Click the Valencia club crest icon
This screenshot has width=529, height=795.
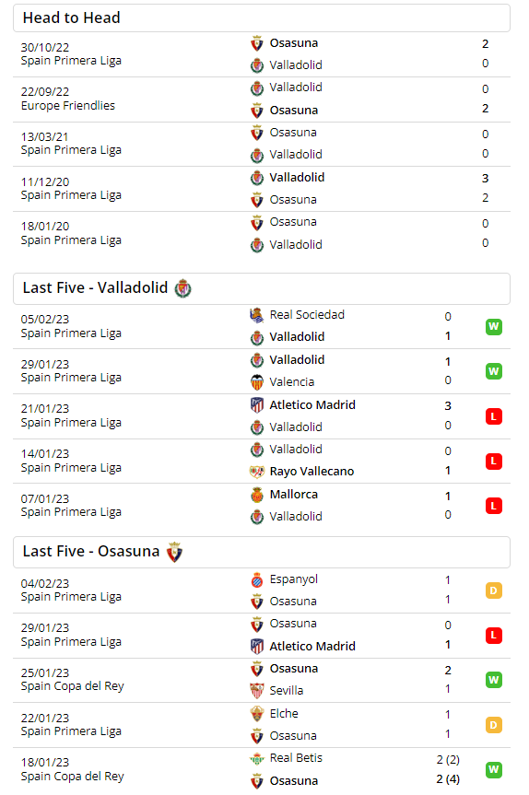click(257, 382)
